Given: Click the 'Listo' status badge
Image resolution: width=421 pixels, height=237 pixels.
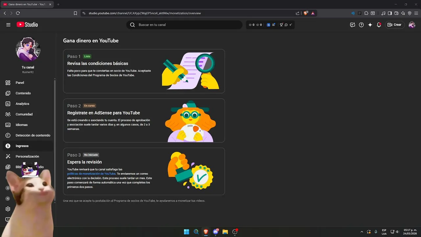Looking at the screenshot, I should [x=87, y=56].
